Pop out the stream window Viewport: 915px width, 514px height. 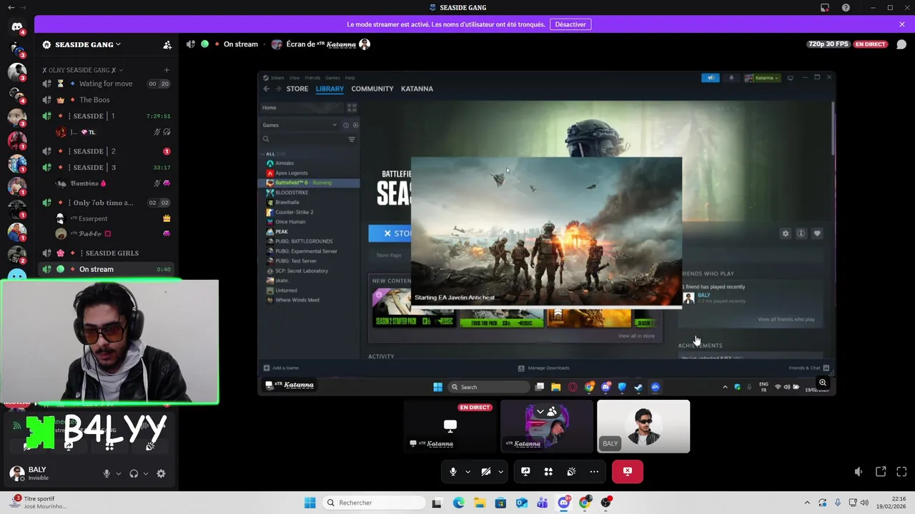[881, 472]
